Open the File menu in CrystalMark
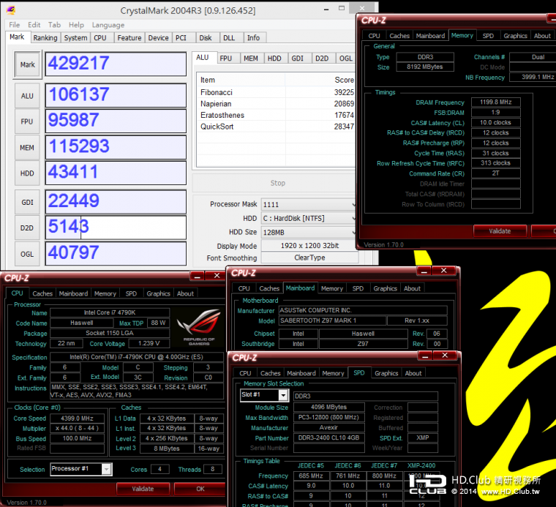 [14, 25]
